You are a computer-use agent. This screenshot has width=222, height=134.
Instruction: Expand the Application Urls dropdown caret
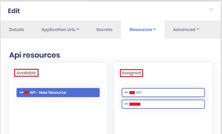click(78, 30)
